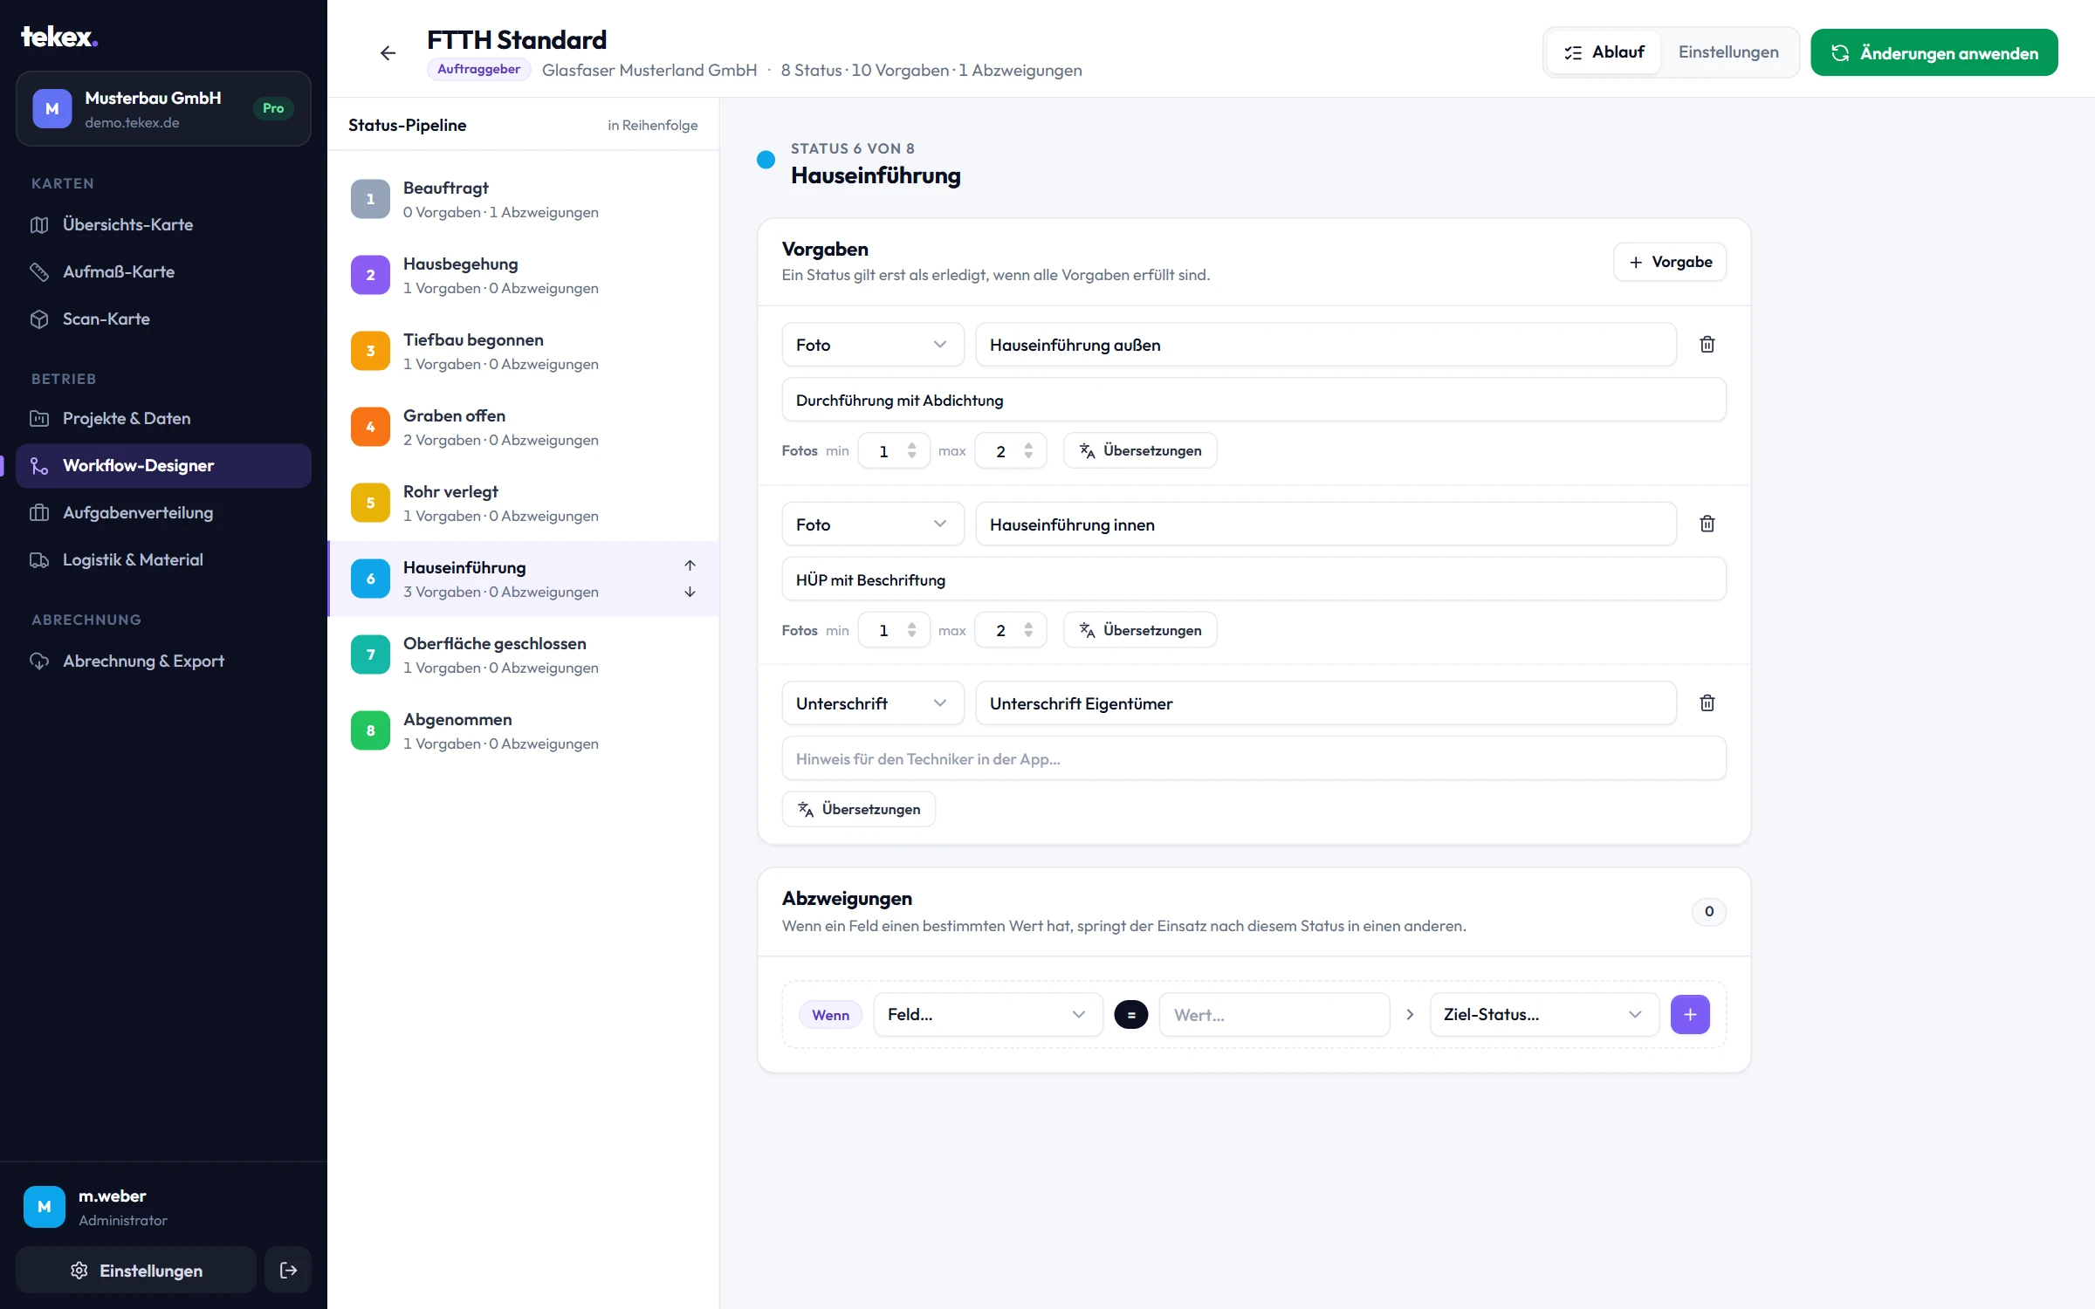Screen dimensions: 2095x1309
Task: Go back using the left arrow icon
Action: coord(388,53)
